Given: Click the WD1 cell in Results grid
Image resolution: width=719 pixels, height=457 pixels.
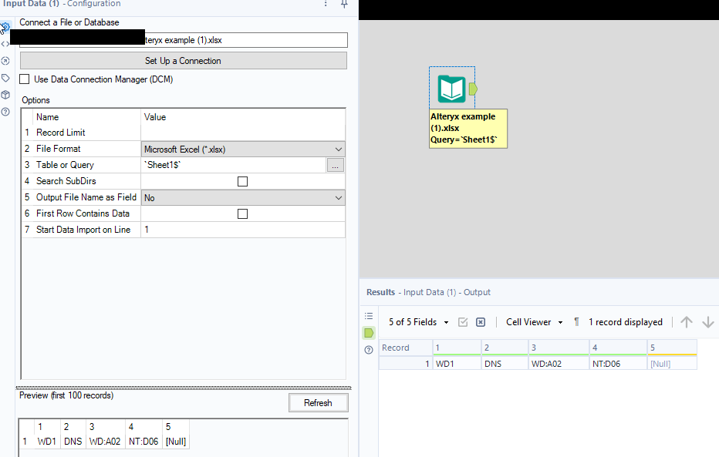Looking at the screenshot, I should click(457, 364).
